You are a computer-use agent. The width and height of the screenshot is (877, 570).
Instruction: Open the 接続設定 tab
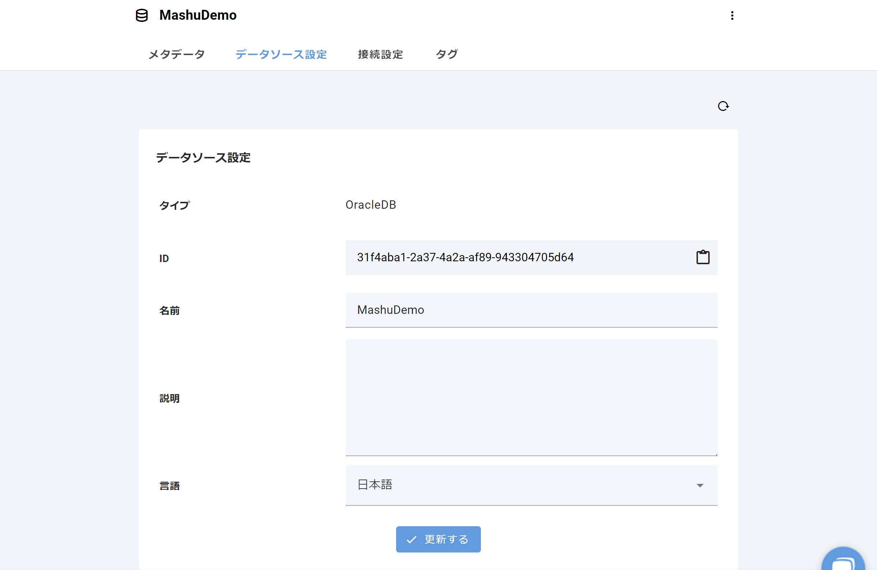[x=380, y=54]
